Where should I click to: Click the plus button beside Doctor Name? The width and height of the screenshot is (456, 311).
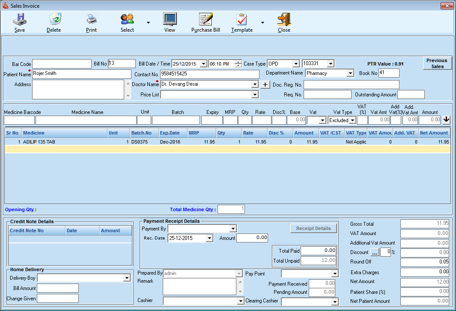tap(265, 84)
